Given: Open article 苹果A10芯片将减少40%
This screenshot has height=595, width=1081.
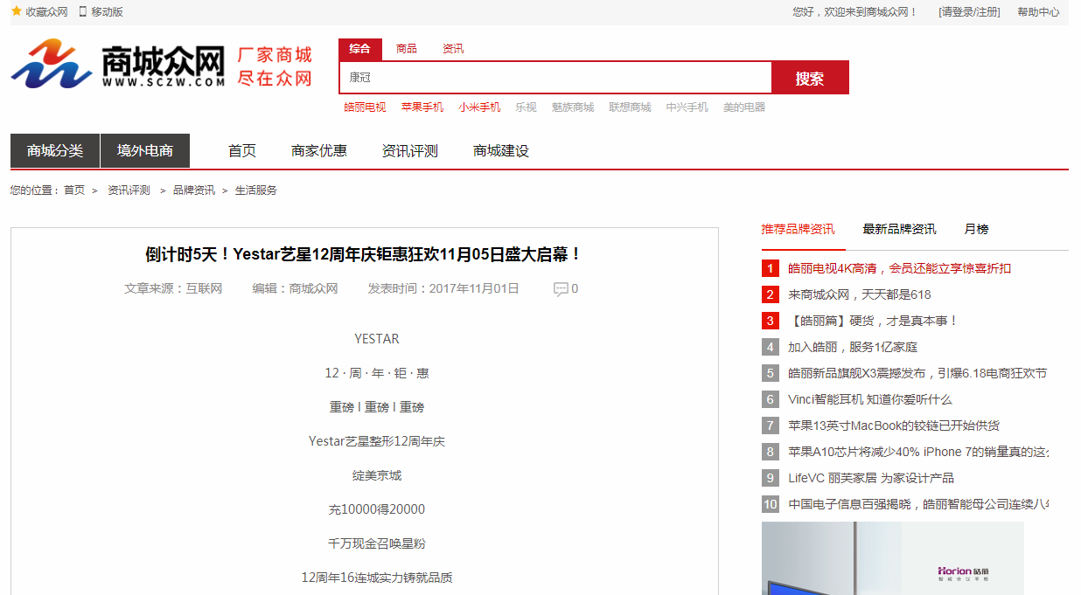Looking at the screenshot, I should 918,452.
